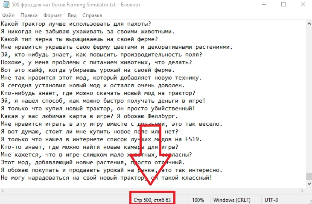Open the Правка menu
Viewport: 312px width, 204px height.
coord(29,15)
